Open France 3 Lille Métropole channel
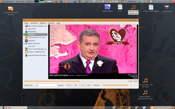175x109 pixels. pos(36,49)
